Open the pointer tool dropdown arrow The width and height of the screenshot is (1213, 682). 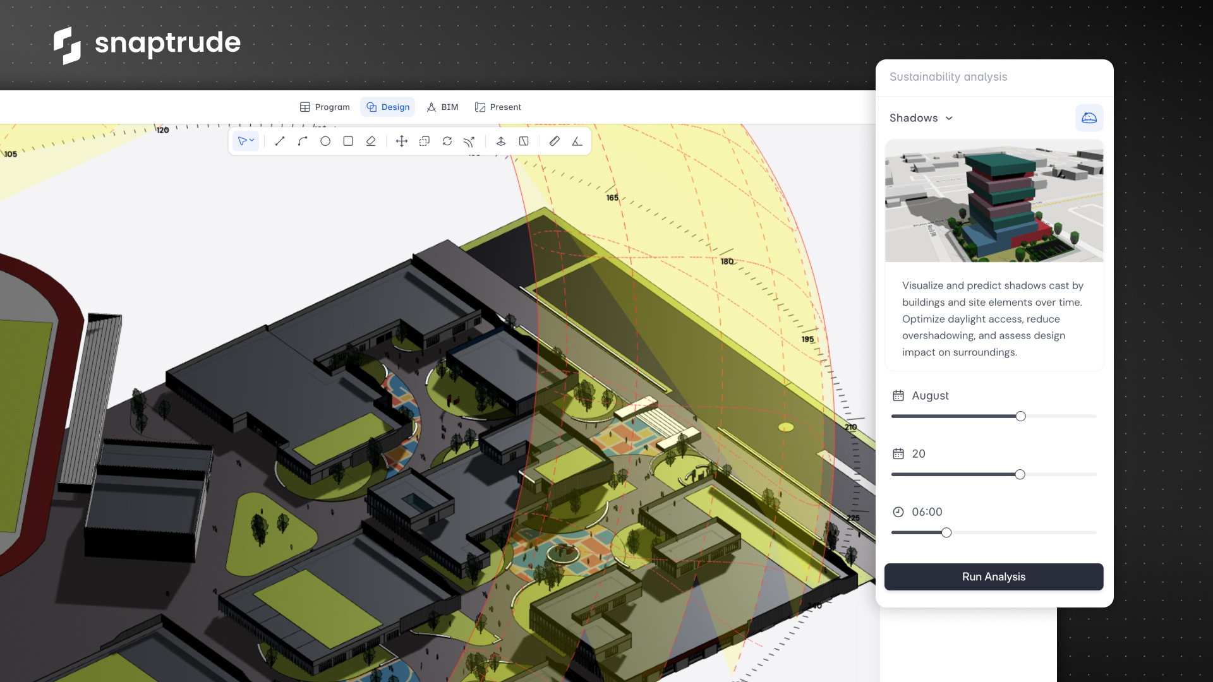pyautogui.click(x=252, y=140)
